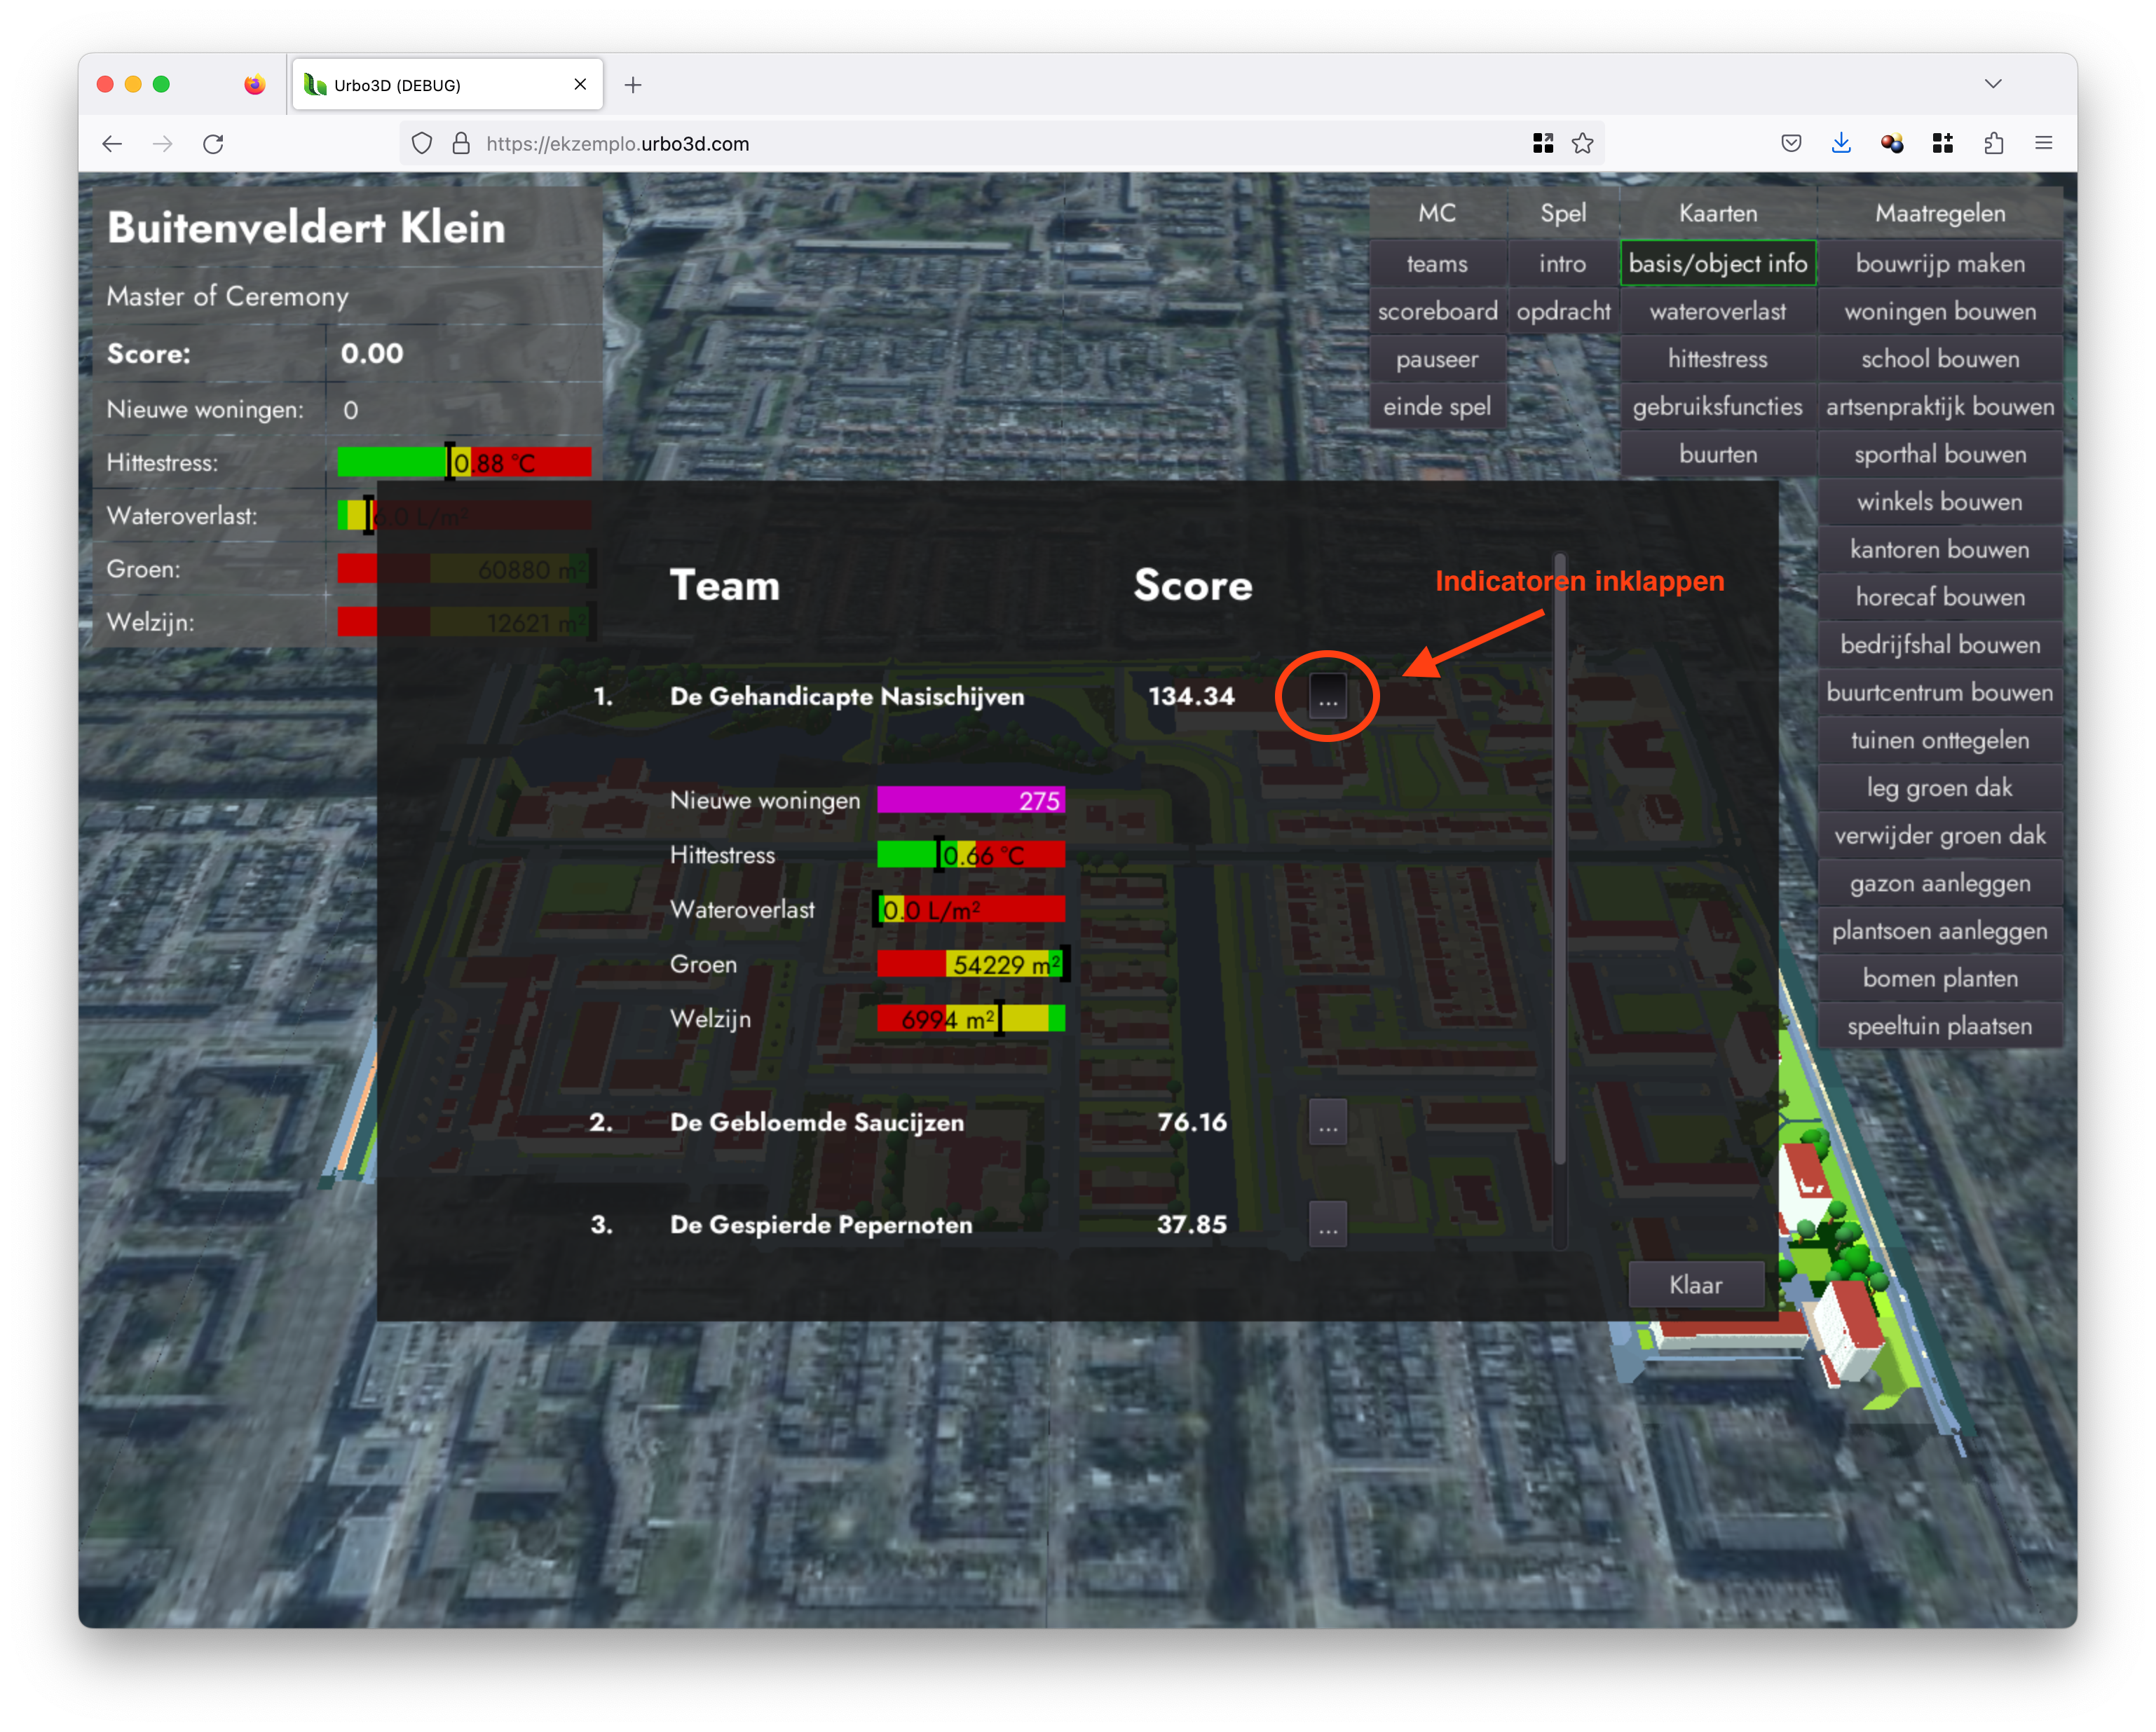Select winkels bouwen measure
2156x1732 pixels.
pyautogui.click(x=1940, y=502)
